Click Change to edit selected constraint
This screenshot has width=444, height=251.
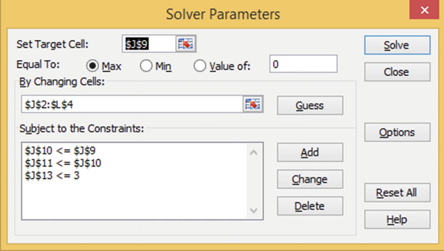[x=310, y=179]
